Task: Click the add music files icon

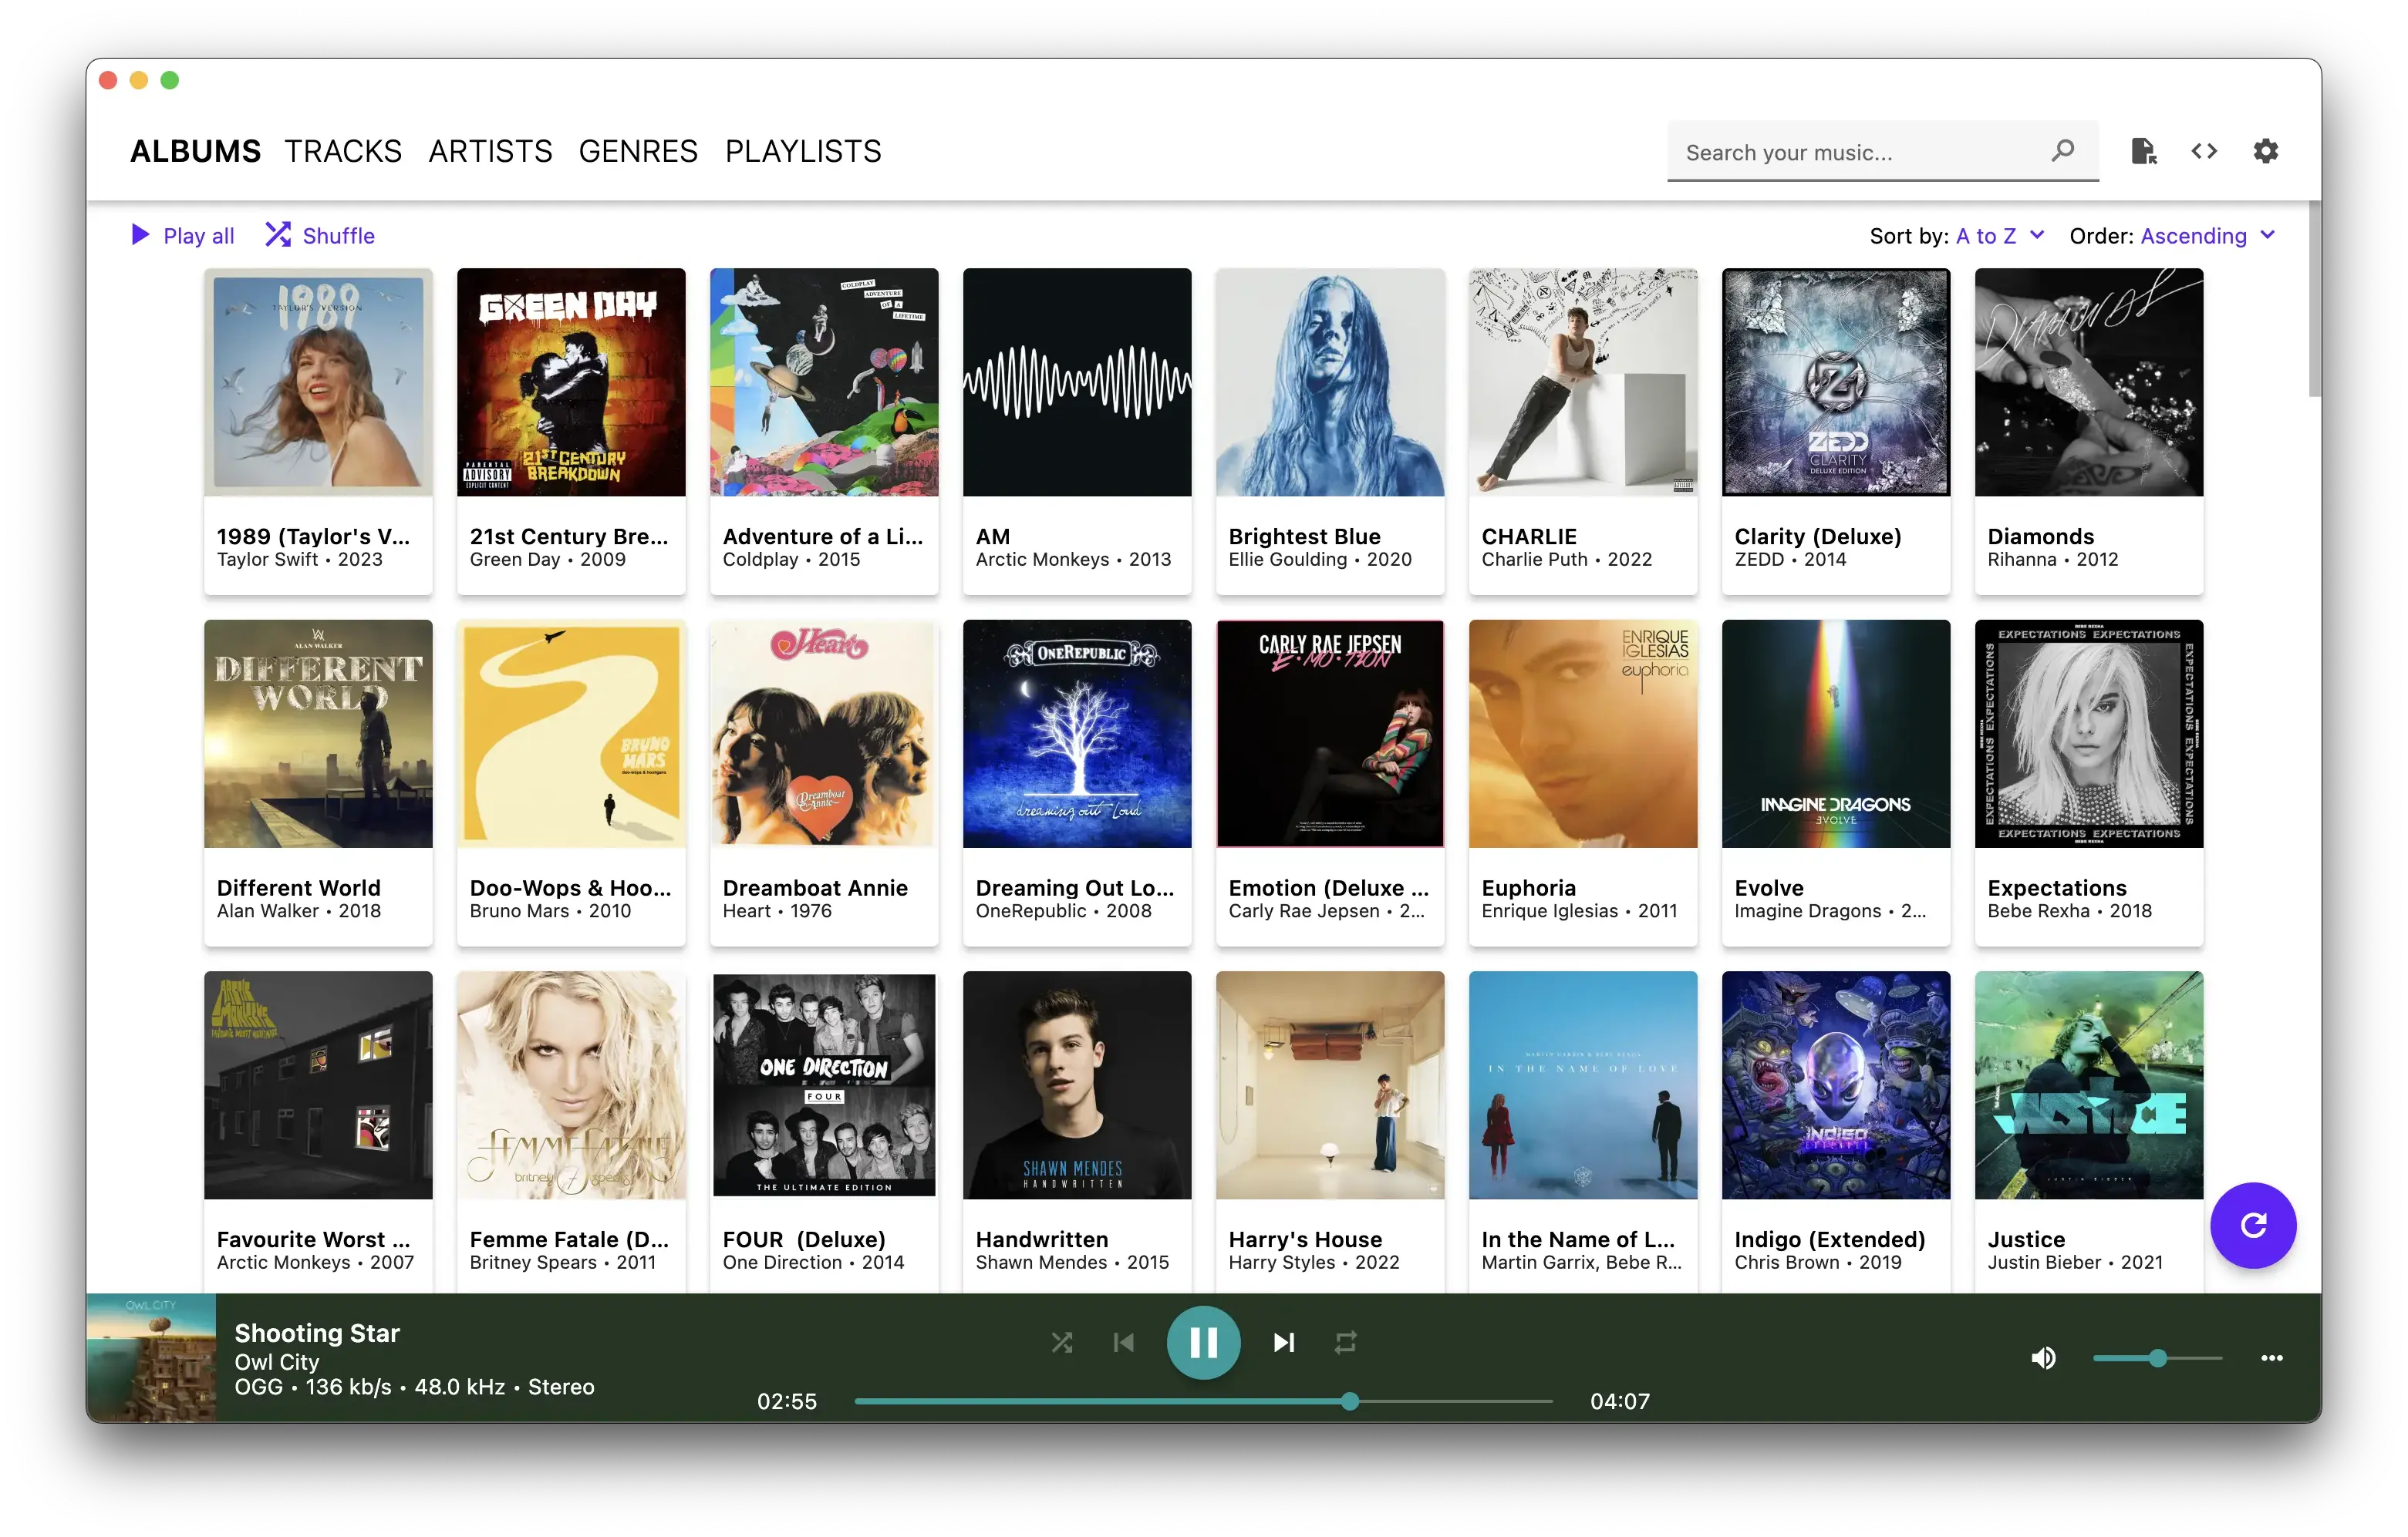Action: tap(2143, 151)
